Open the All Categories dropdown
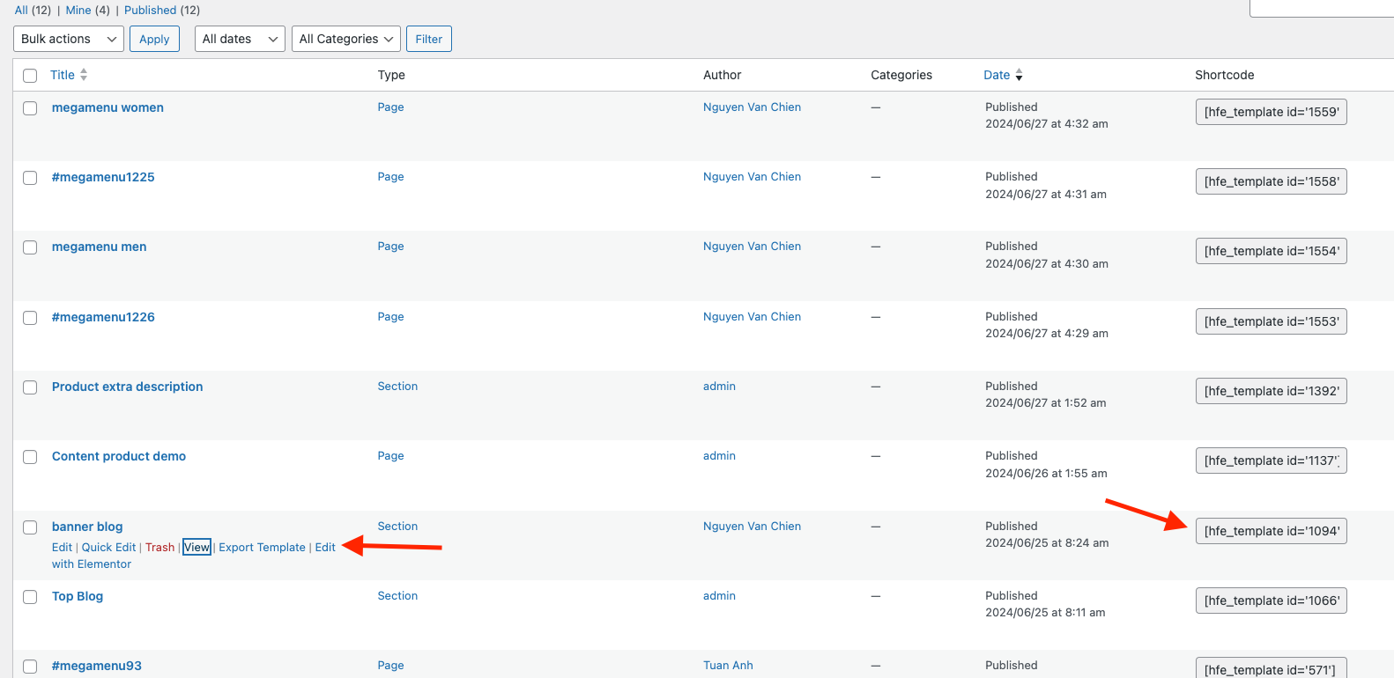1394x678 pixels. click(345, 39)
